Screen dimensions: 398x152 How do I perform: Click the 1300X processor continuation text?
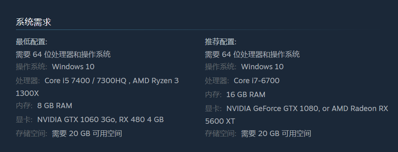click(27, 93)
